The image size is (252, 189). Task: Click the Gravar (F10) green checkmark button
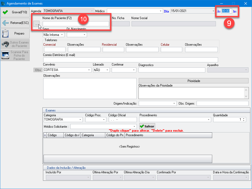[15, 12]
